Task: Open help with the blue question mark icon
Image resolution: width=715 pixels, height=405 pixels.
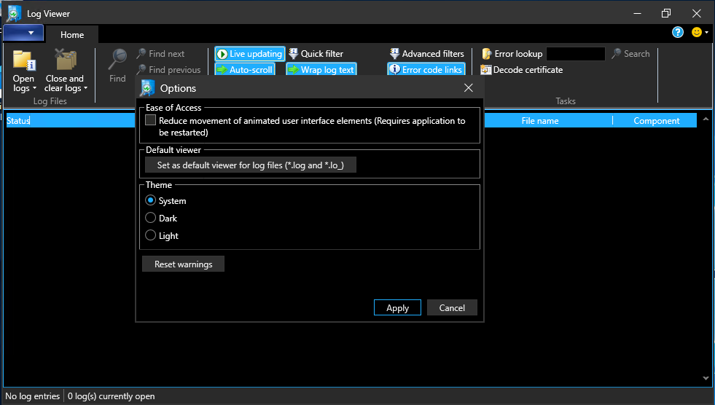Action: click(x=678, y=33)
